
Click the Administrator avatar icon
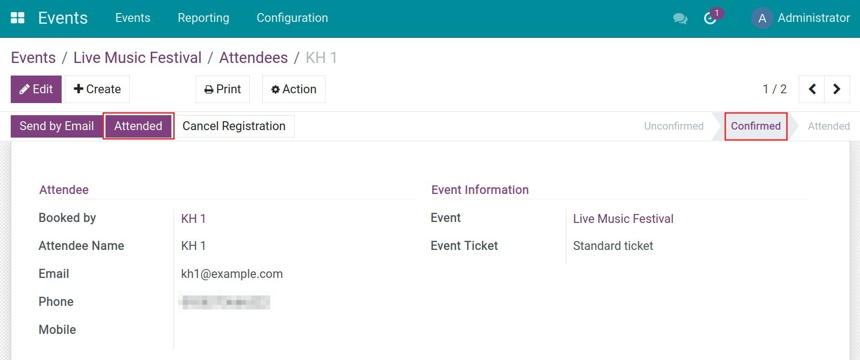point(762,19)
